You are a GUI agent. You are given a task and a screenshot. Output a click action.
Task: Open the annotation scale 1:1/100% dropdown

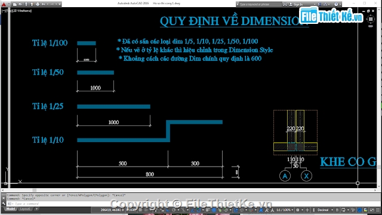coord(285,210)
